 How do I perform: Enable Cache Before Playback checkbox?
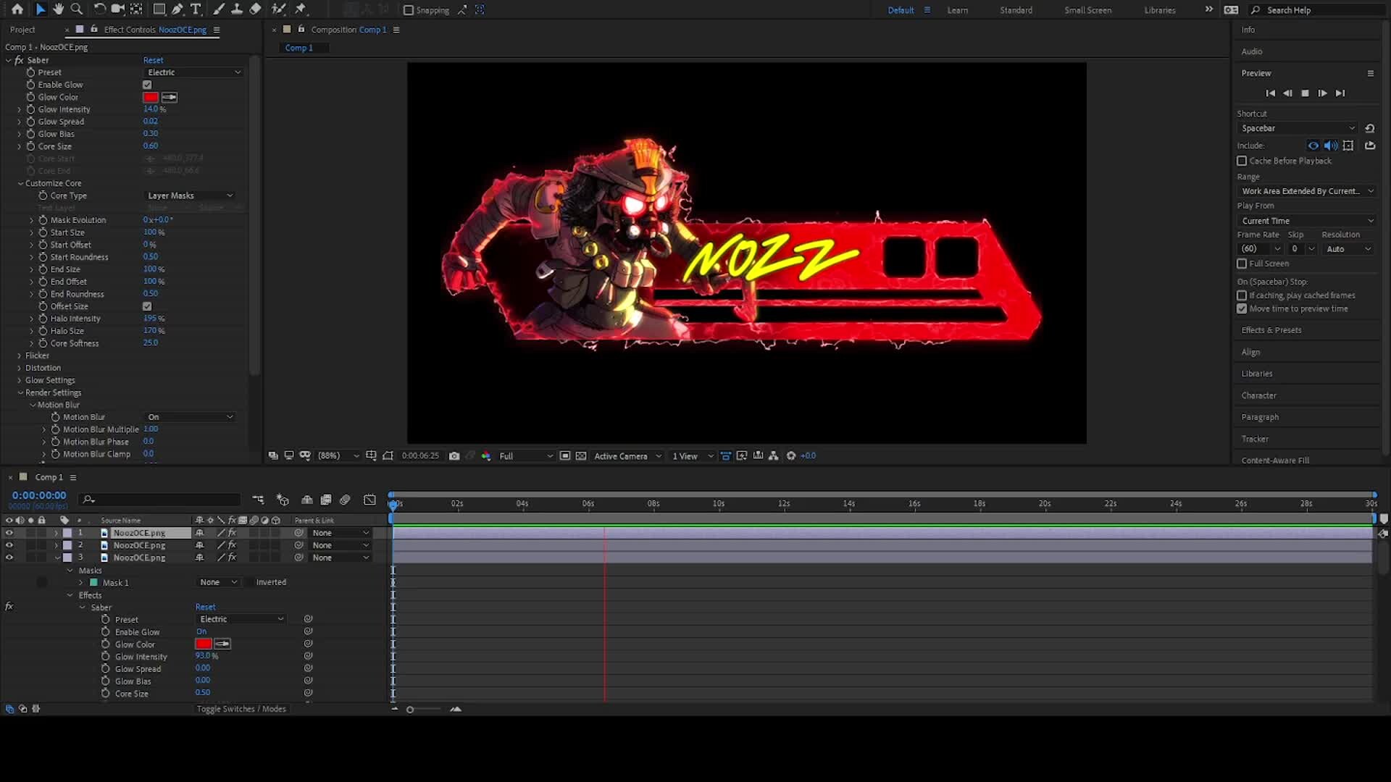pos(1242,161)
